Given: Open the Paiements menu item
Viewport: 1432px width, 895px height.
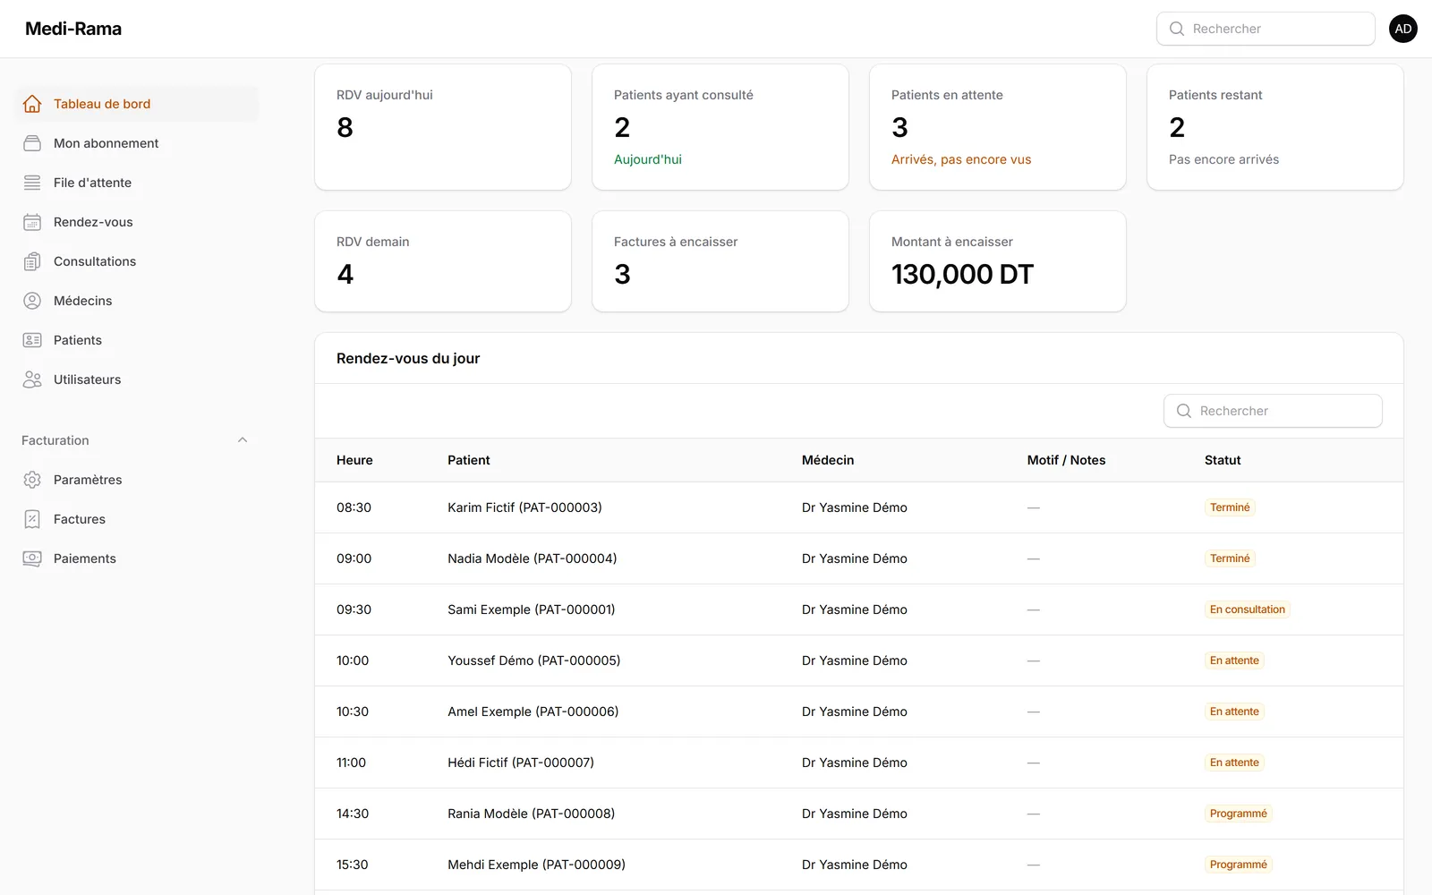Looking at the screenshot, I should (136, 558).
